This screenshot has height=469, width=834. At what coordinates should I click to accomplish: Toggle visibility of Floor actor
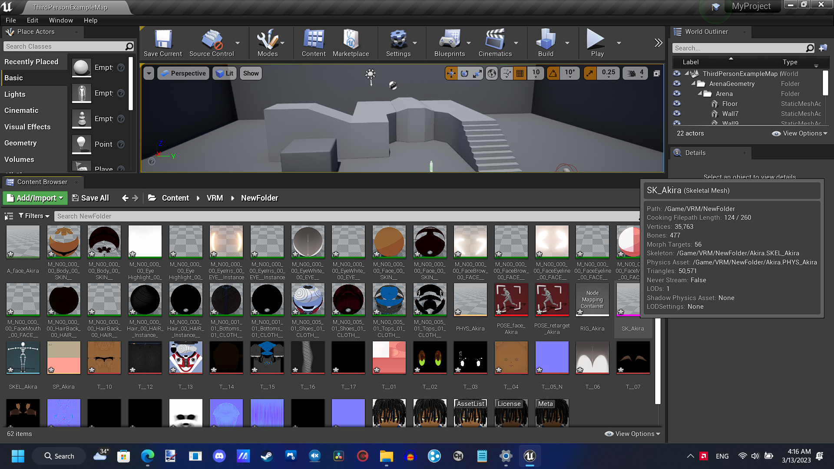pos(677,103)
